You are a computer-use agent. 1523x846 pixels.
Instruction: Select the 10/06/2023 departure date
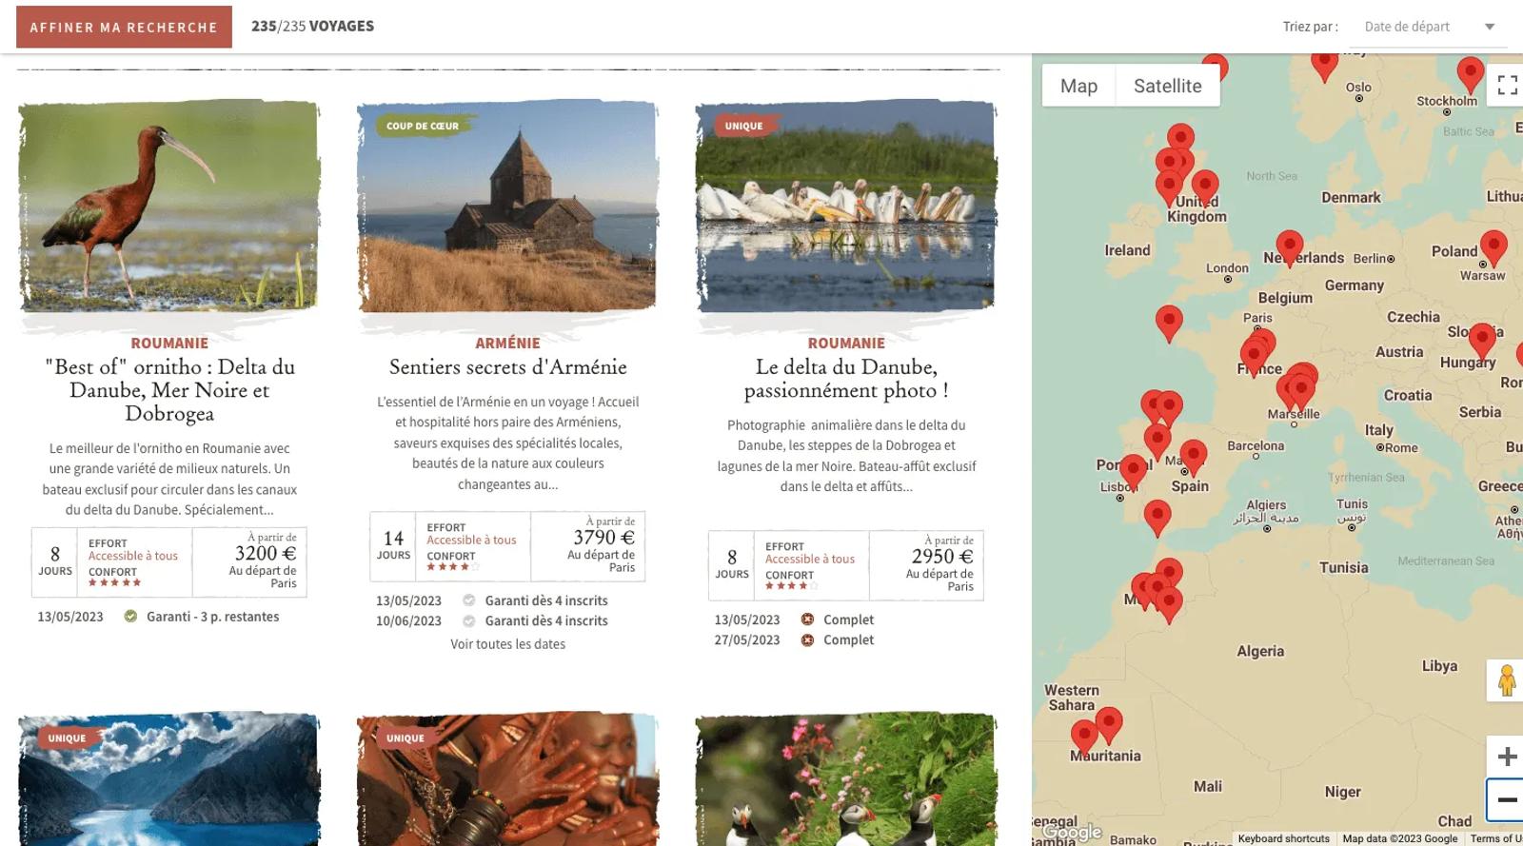pos(408,621)
